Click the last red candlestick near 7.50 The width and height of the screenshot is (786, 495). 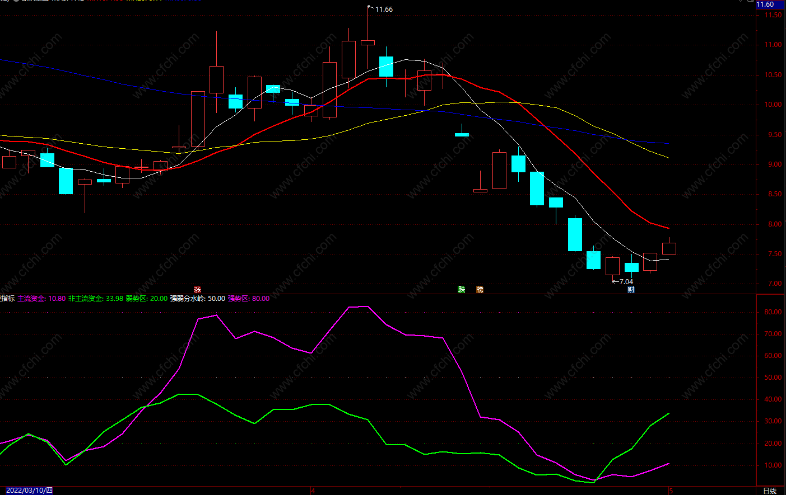point(669,248)
